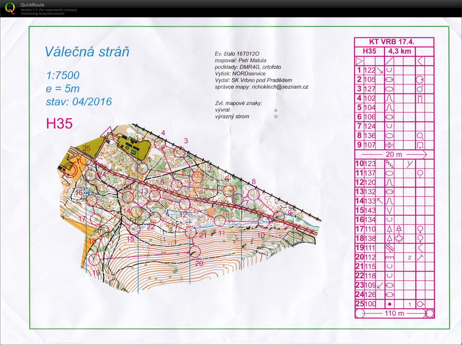
Task: Click the contour interval text e = 5m
Action: pyautogui.click(x=63, y=88)
